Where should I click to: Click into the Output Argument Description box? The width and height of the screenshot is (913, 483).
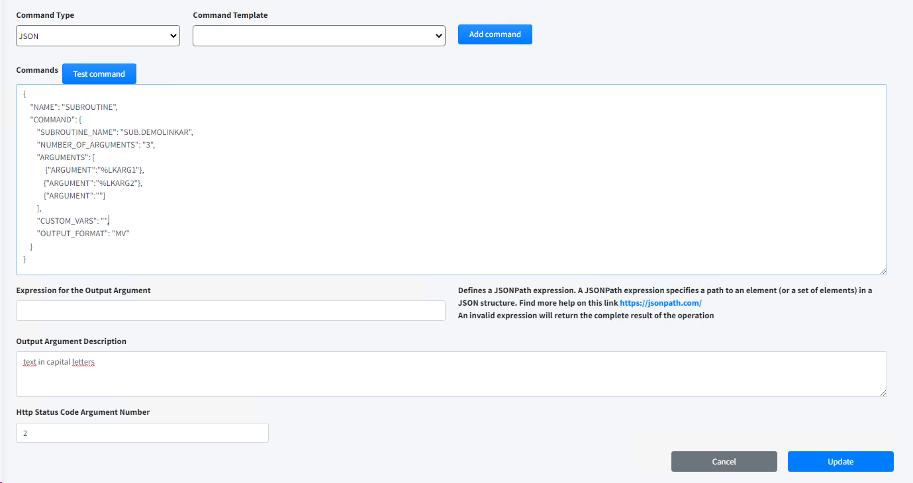coord(450,377)
